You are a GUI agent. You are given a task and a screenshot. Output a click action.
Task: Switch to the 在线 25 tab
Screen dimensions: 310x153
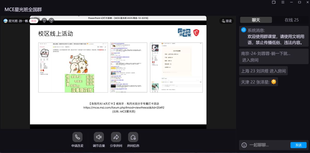point(292,20)
